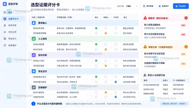The width and height of the screenshot is (192, 108).
Task: Click the red count badge on 阻断项
Action: pos(186,18)
